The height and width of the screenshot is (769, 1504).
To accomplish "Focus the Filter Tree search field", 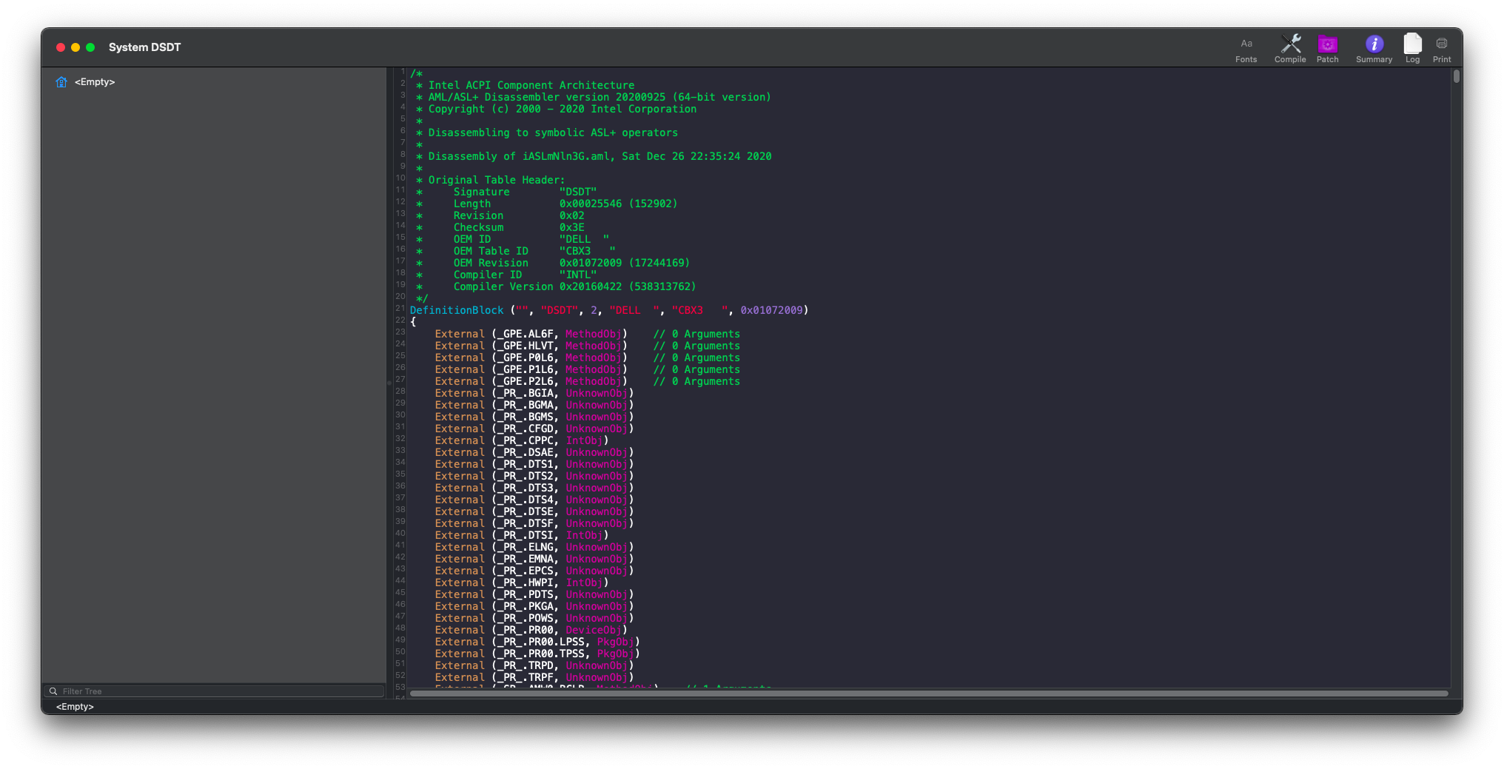I will click(x=214, y=691).
